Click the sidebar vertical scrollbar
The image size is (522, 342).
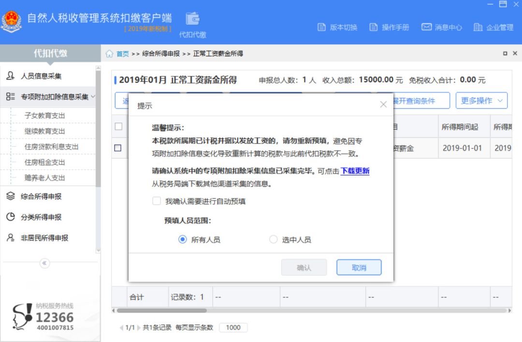click(x=98, y=128)
